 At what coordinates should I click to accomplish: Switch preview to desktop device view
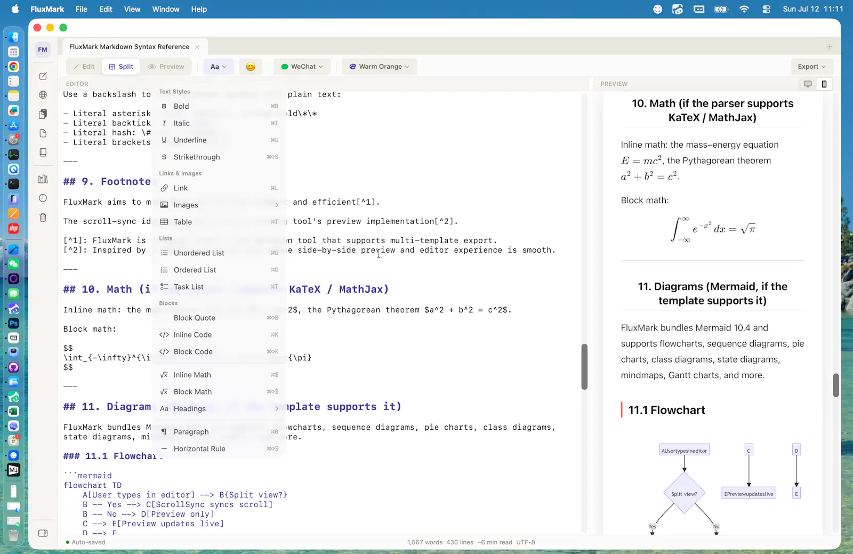[808, 84]
